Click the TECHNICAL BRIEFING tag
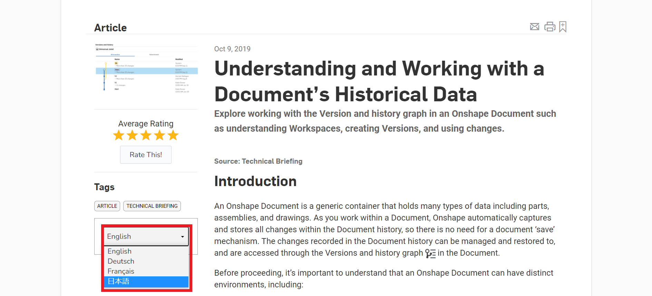Viewport: 652px width, 296px height. point(152,206)
